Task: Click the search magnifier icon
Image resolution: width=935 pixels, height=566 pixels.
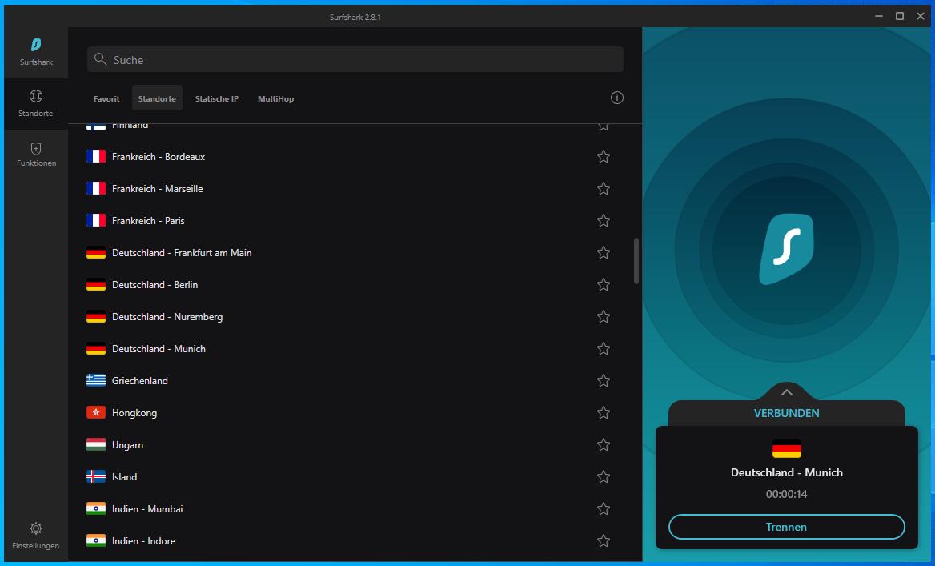Action: coord(101,59)
